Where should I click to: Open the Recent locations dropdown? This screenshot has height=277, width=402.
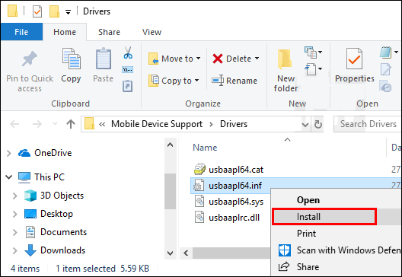coord(55,124)
